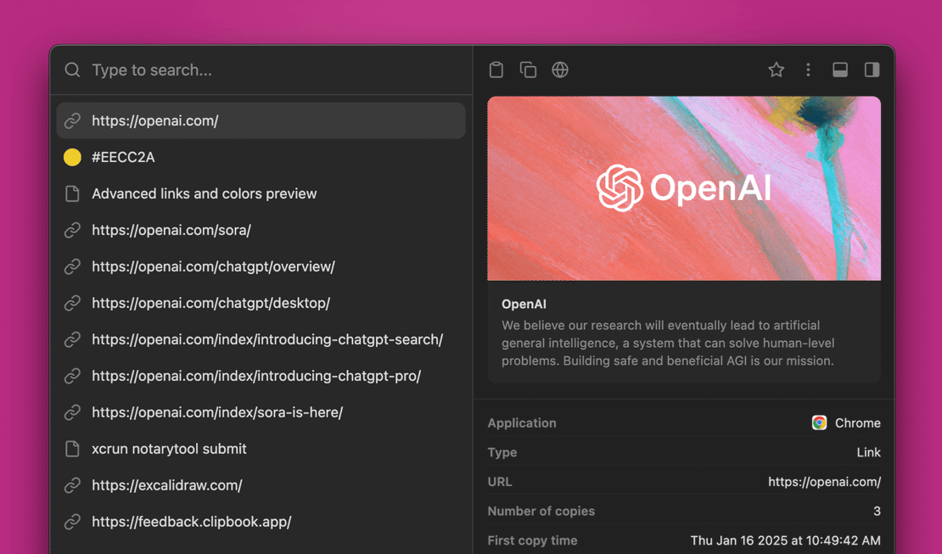Screen dimensions: 942x554
Task: Click the OpenAI link description paragraph
Action: [x=668, y=343]
